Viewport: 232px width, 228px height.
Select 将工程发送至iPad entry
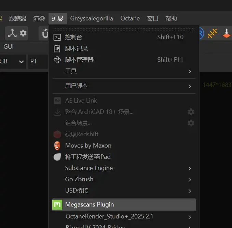point(88,157)
